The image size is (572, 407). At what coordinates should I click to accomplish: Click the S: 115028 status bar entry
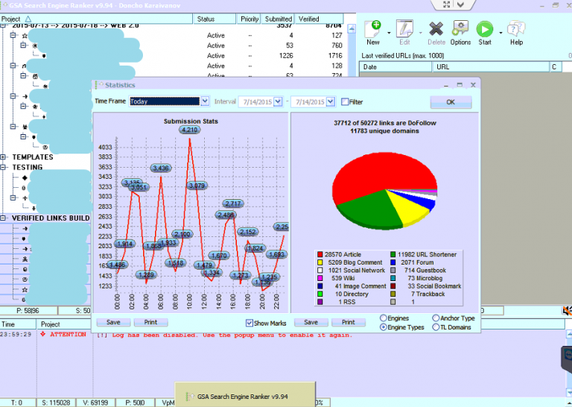point(56,403)
